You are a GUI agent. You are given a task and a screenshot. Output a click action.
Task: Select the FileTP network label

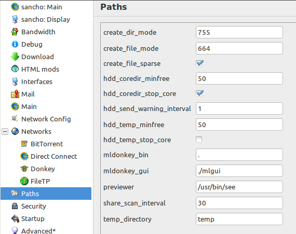pyautogui.click(x=40, y=181)
